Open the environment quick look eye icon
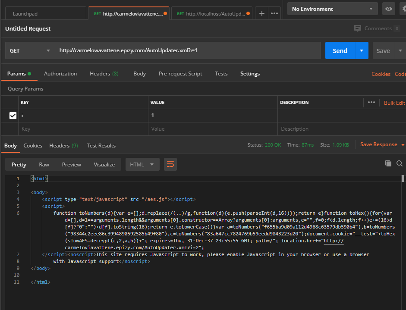Screen dimensions: 406x310 [389, 9]
